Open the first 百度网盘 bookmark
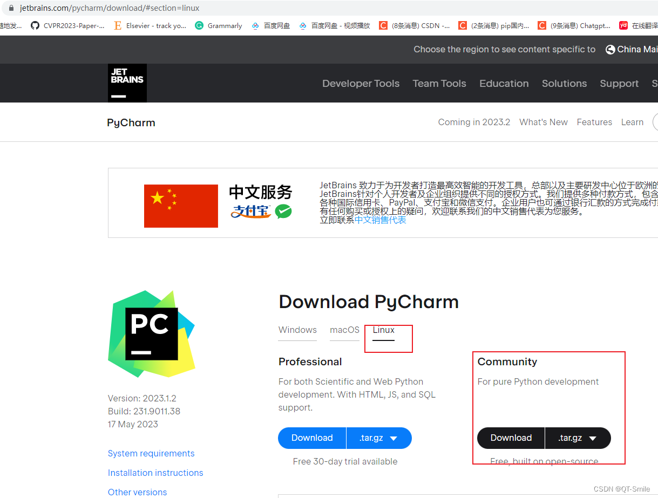Screen dimensions: 658x498 pyautogui.click(x=271, y=25)
